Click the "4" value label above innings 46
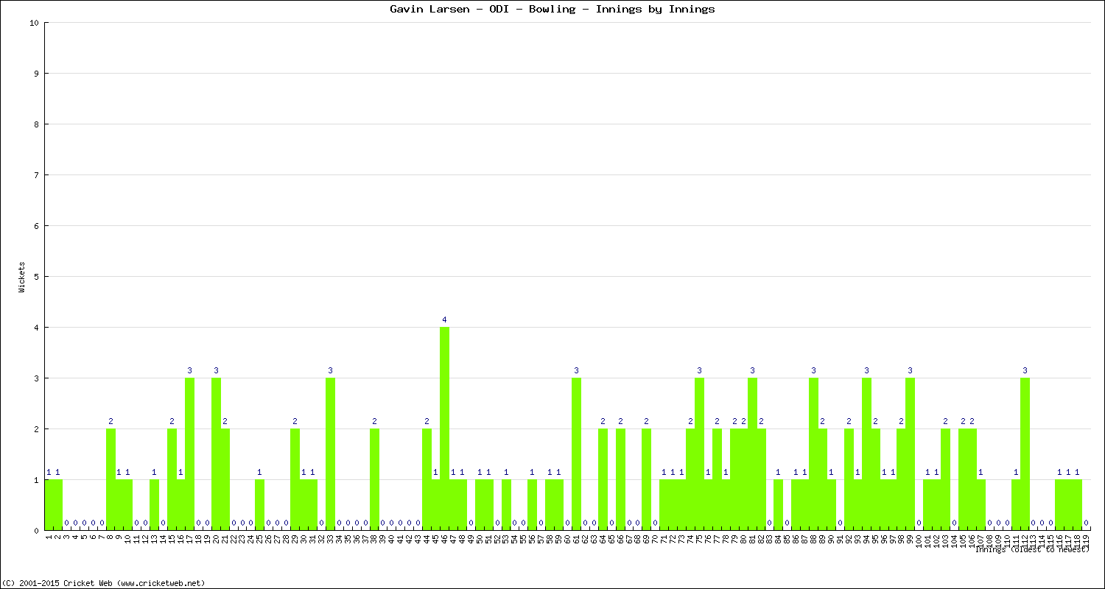This screenshot has height=589, width=1105. tap(444, 320)
